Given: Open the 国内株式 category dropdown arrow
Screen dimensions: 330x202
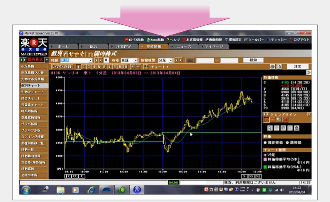Looking at the screenshot, I should (x=47, y=60).
